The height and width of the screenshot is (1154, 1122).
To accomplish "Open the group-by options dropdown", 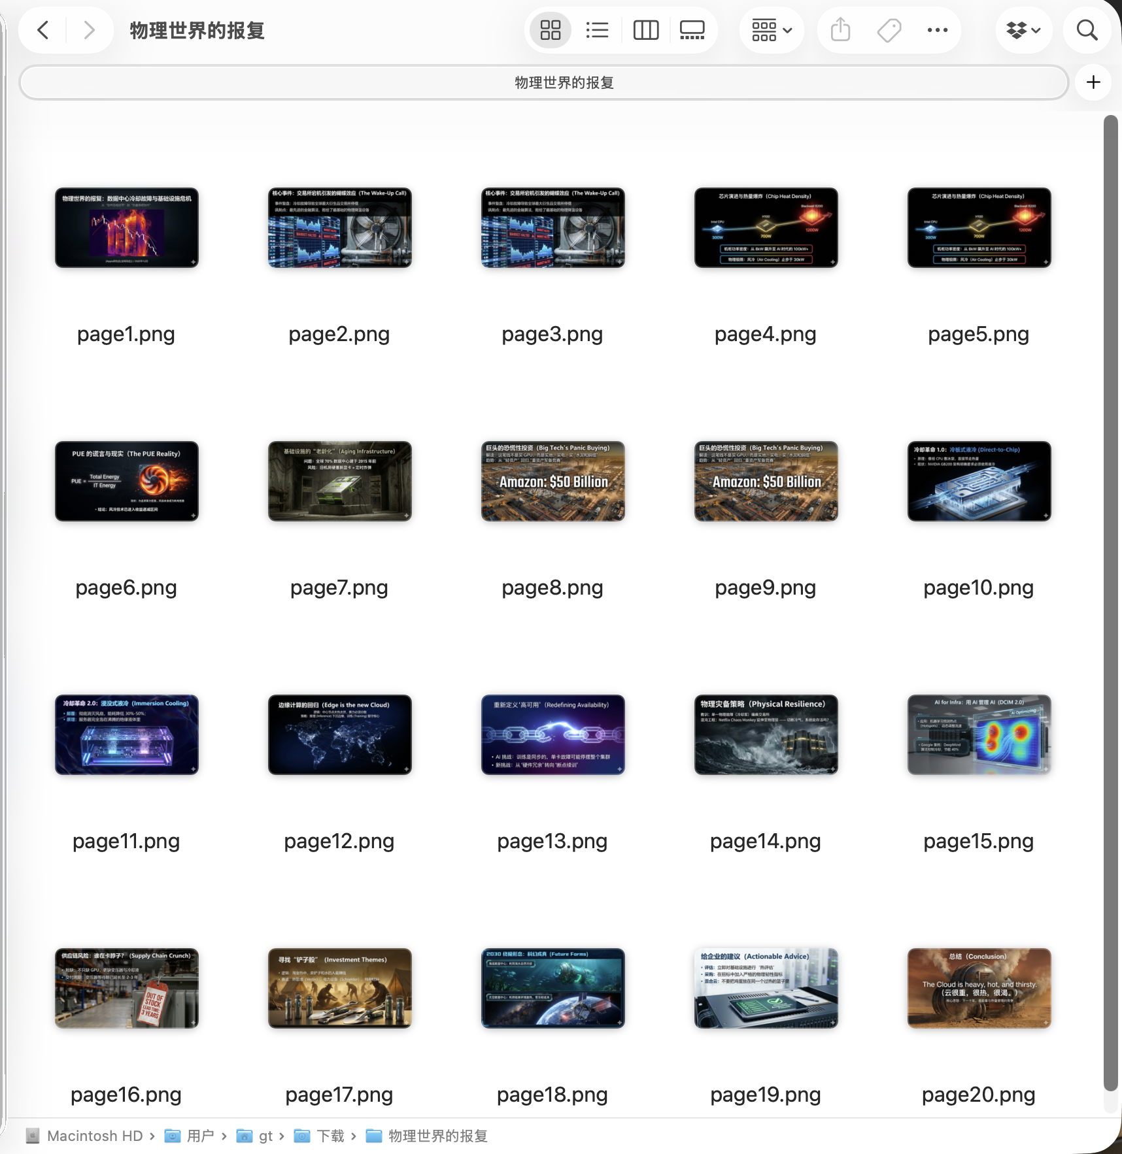I will point(772,30).
